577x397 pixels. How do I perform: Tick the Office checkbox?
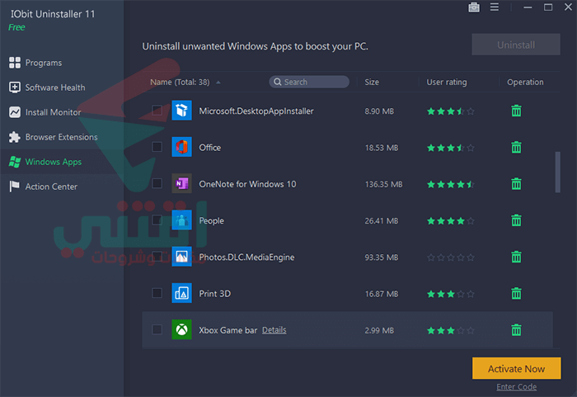(157, 147)
